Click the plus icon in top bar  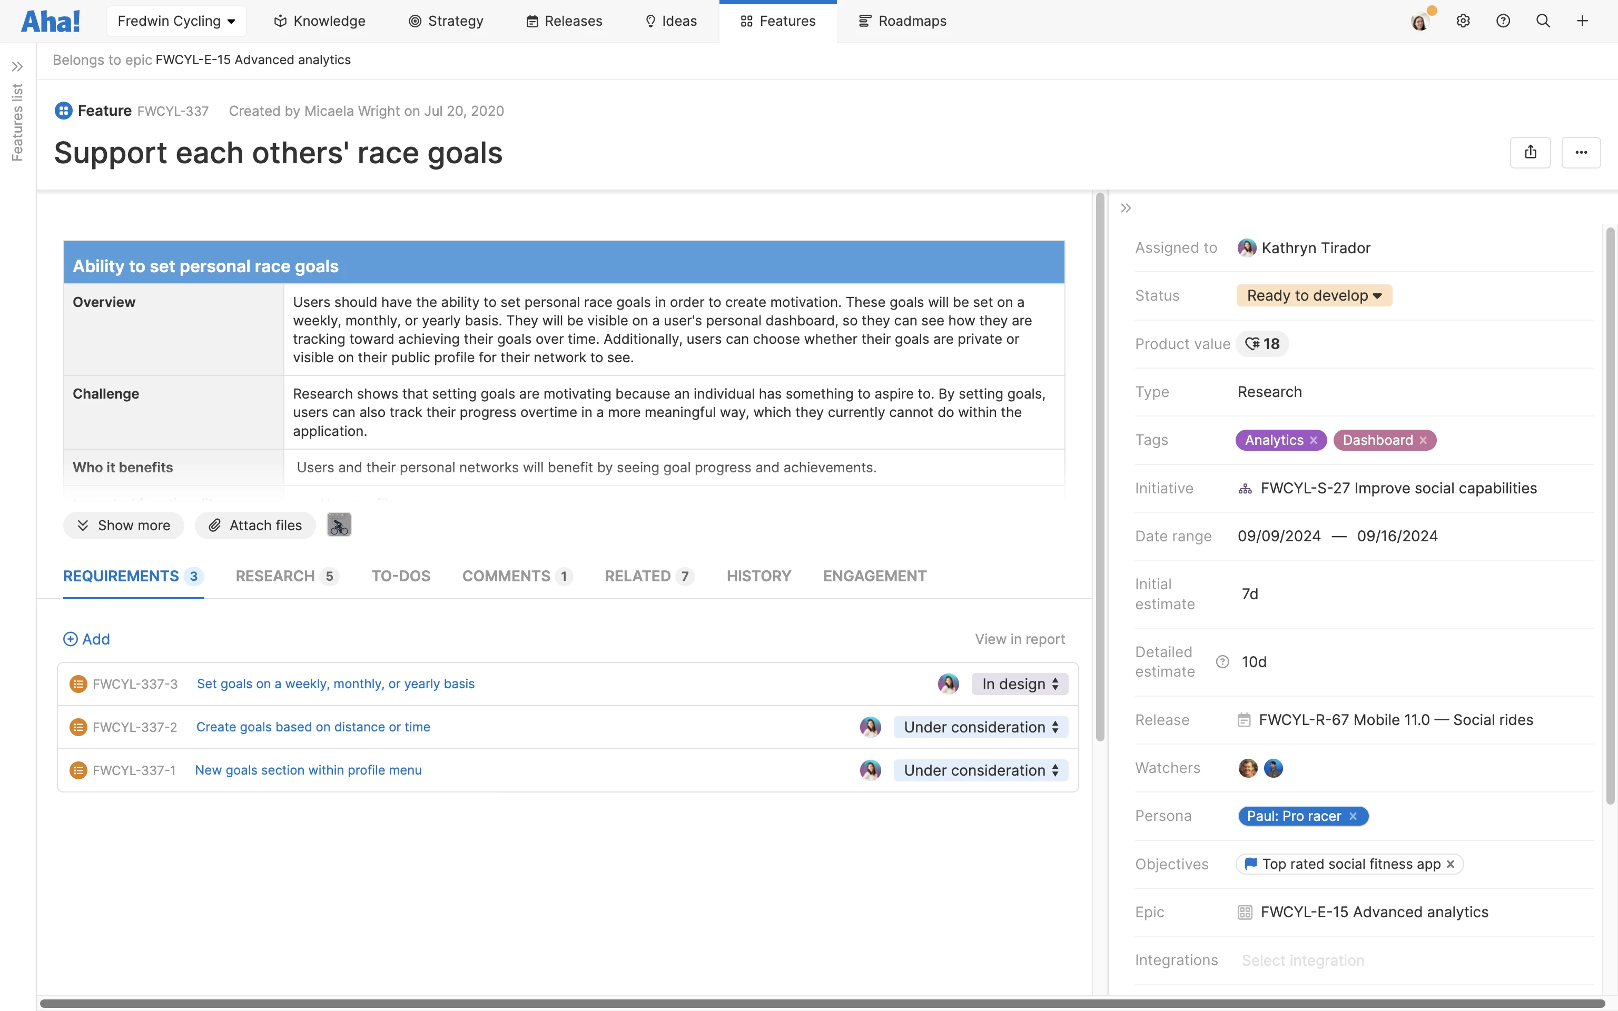tap(1583, 21)
